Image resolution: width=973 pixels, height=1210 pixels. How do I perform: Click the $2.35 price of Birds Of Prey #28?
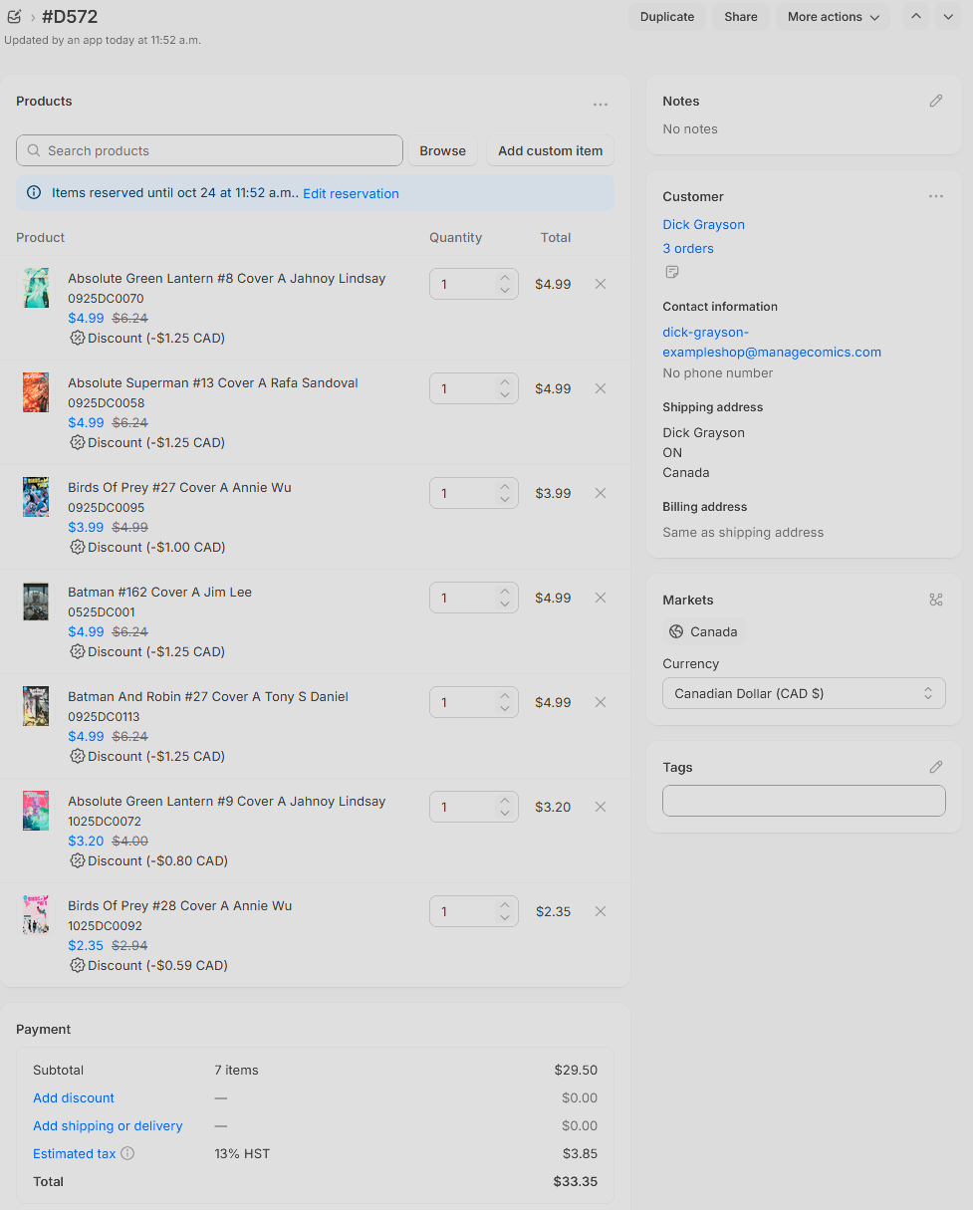[86, 945]
